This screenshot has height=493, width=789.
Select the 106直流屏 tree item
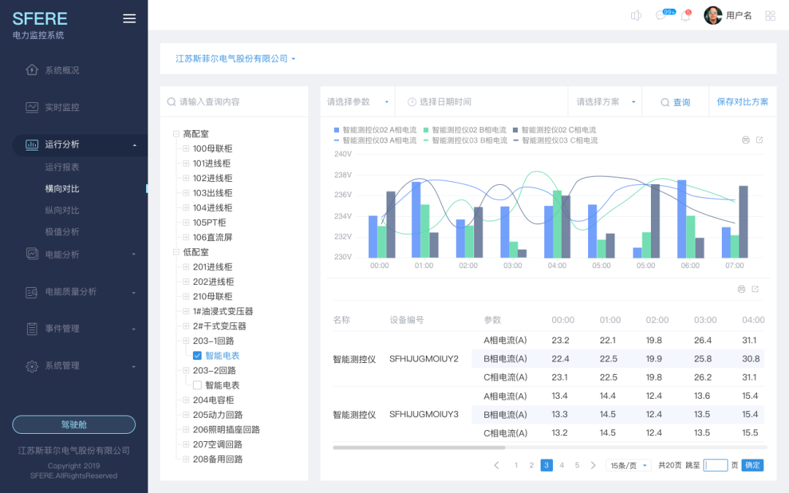[x=213, y=237]
